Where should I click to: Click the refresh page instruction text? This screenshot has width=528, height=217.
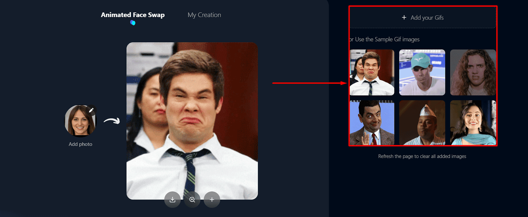(422, 156)
